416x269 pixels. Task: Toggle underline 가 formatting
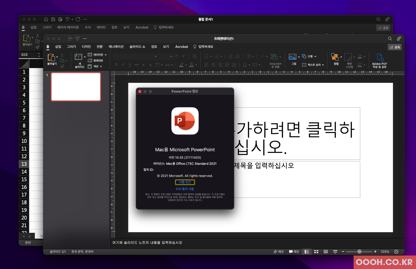(x=130, y=65)
